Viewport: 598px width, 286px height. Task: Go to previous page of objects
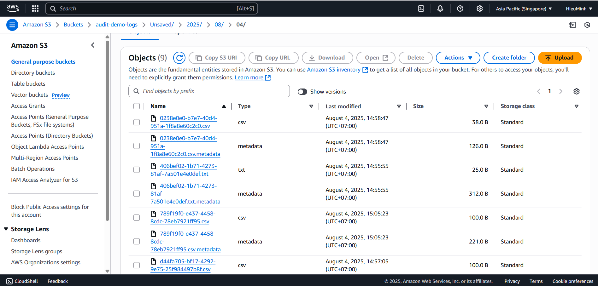click(539, 91)
